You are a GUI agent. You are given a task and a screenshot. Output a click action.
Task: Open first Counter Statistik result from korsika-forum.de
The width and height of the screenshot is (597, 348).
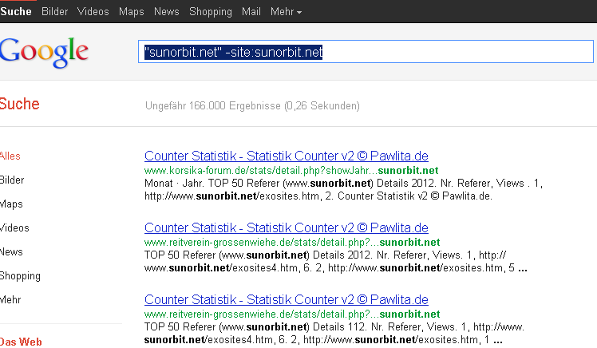287,156
